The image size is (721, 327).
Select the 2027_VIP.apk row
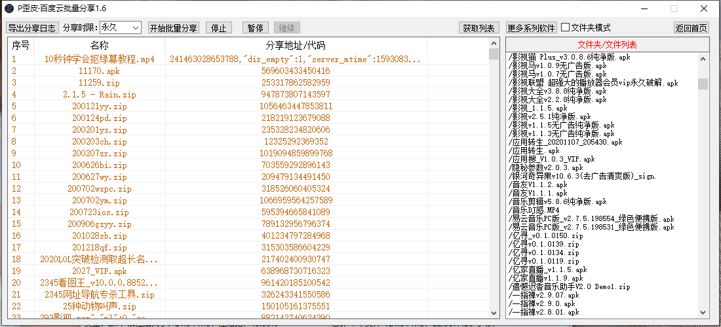(100, 271)
